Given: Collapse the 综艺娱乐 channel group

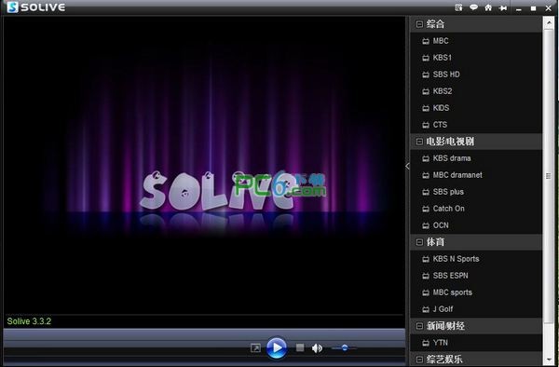Looking at the screenshot, I should coord(419,360).
